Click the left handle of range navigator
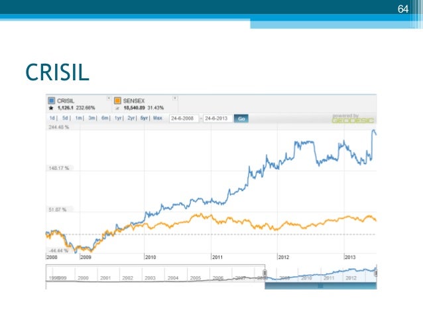 tap(265, 273)
